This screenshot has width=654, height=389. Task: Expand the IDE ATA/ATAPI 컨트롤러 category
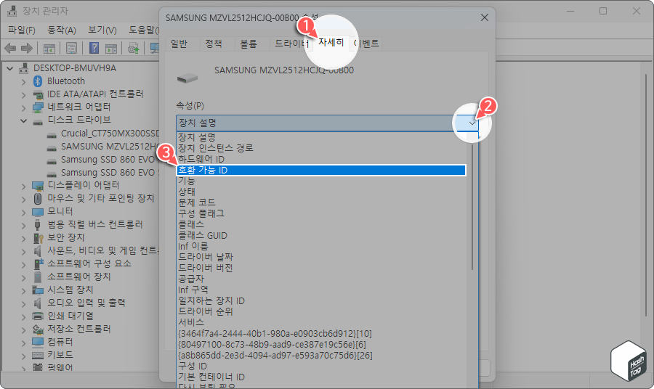coord(24,94)
